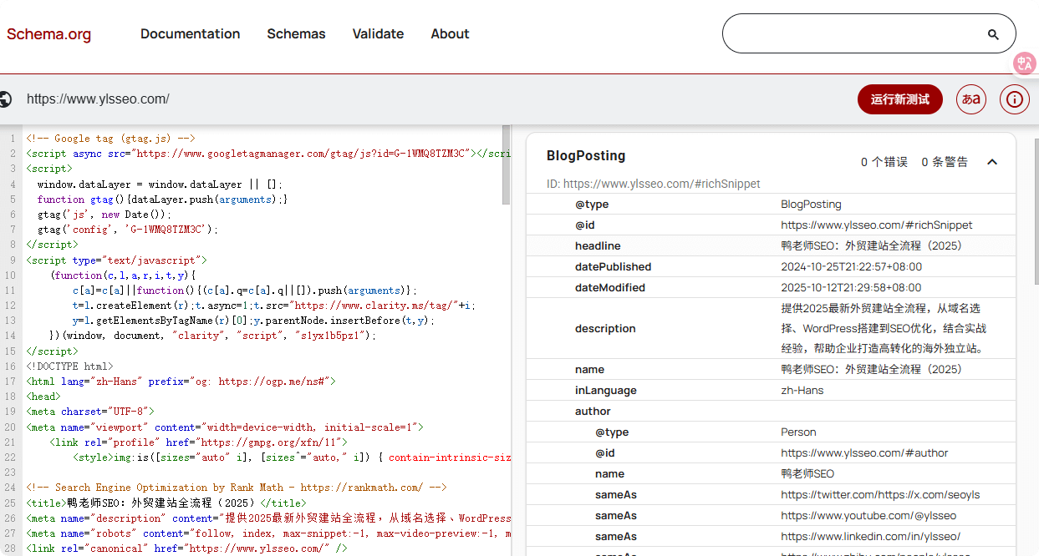
Task: Click the globe icon beside the tested URL
Action: pos(7,99)
